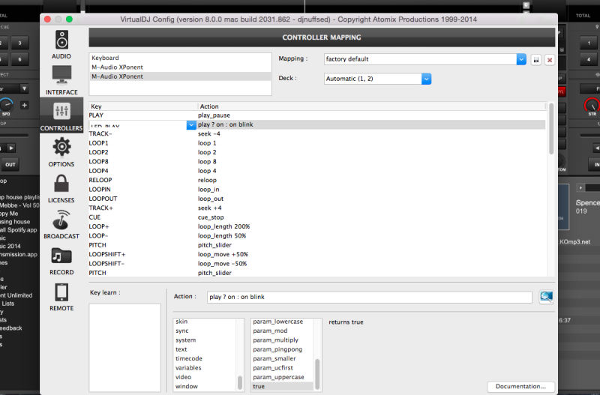The width and height of the screenshot is (600, 395).
Task: Click the cue_stop action cell
Action: (211, 217)
